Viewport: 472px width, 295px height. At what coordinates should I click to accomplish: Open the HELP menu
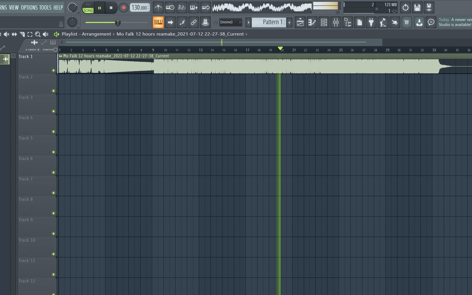click(x=58, y=8)
